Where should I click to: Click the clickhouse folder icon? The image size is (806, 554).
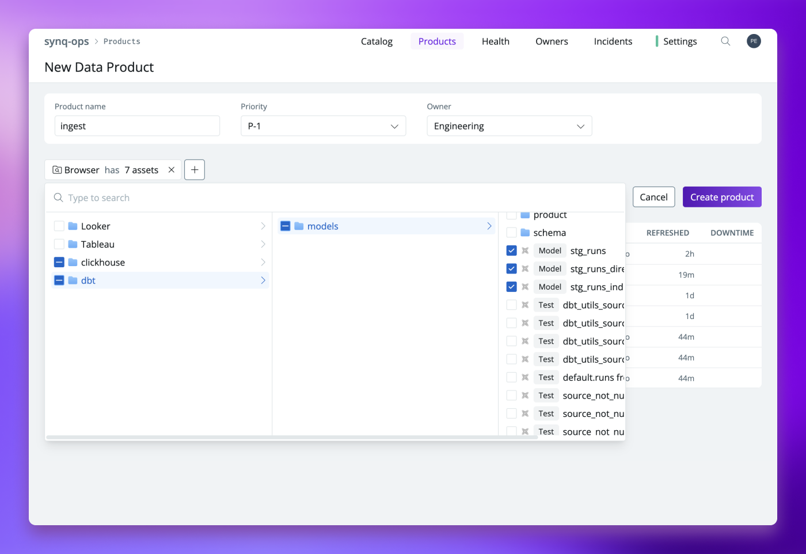coord(73,262)
